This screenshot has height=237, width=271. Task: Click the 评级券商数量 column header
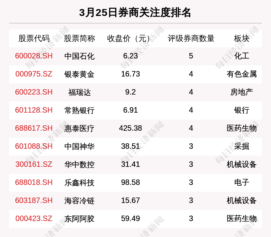(x=191, y=38)
